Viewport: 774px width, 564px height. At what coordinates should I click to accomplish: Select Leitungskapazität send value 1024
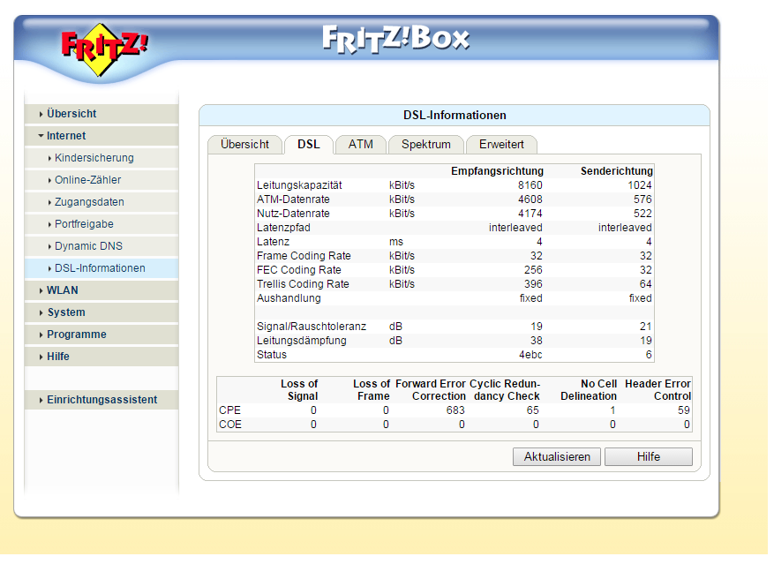[640, 185]
